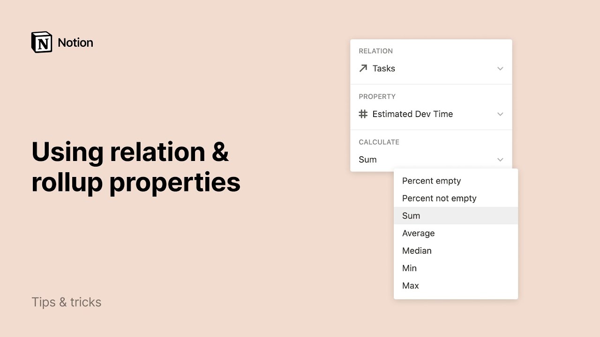The width and height of the screenshot is (600, 337).
Task: Click the Tasks relation field
Action: coord(422,68)
